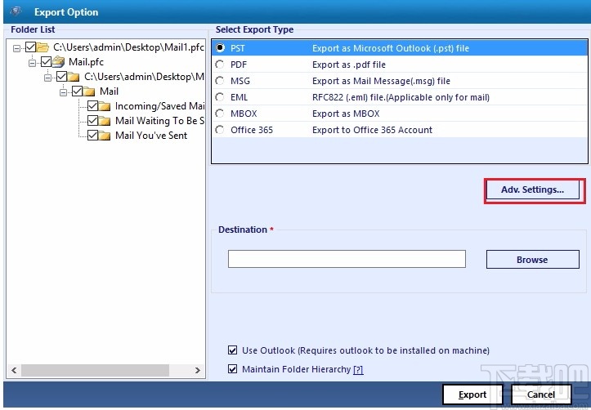Click 'Export as MBOX' description text

click(346, 114)
